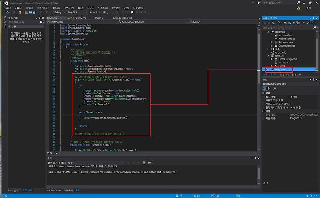Switch to the C# Interactive bottom tab
The height and width of the screenshot is (198, 320).
[54, 190]
